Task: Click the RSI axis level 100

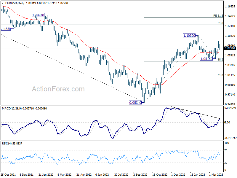Action: pos(227,143)
